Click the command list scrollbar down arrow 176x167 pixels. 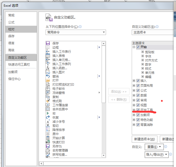click(103, 155)
